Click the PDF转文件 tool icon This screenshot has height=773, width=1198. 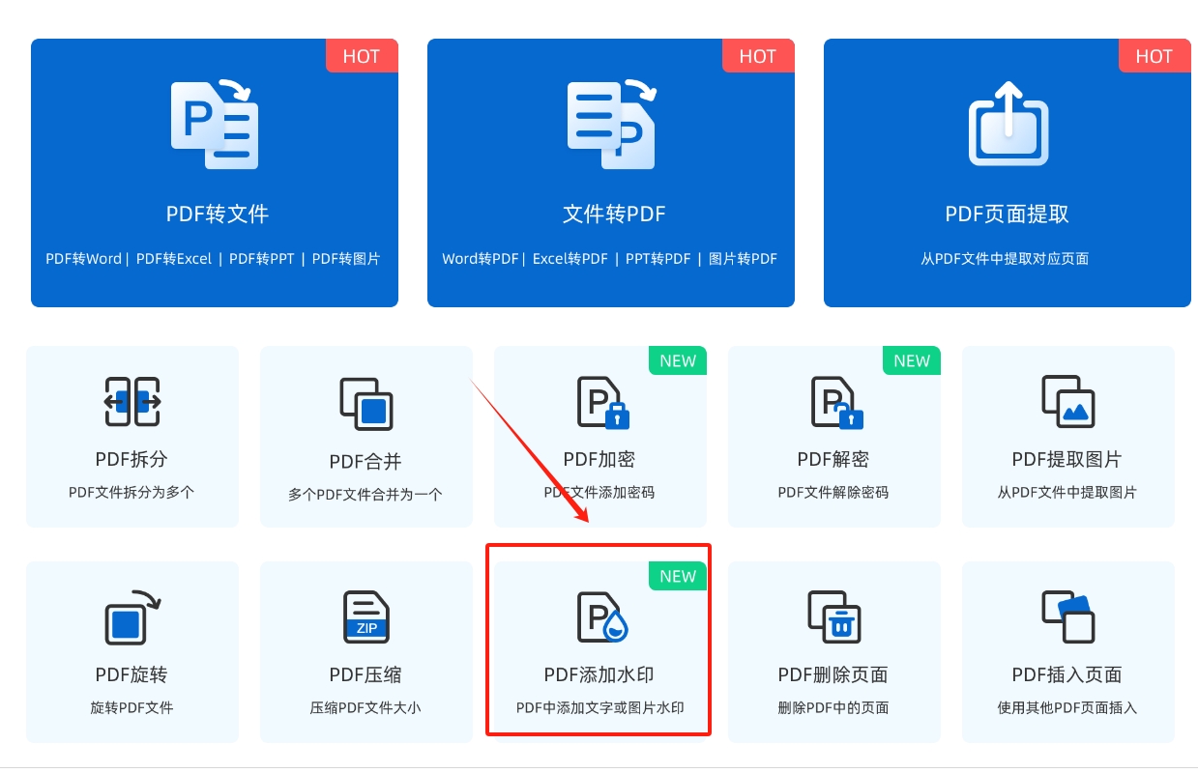(214, 123)
